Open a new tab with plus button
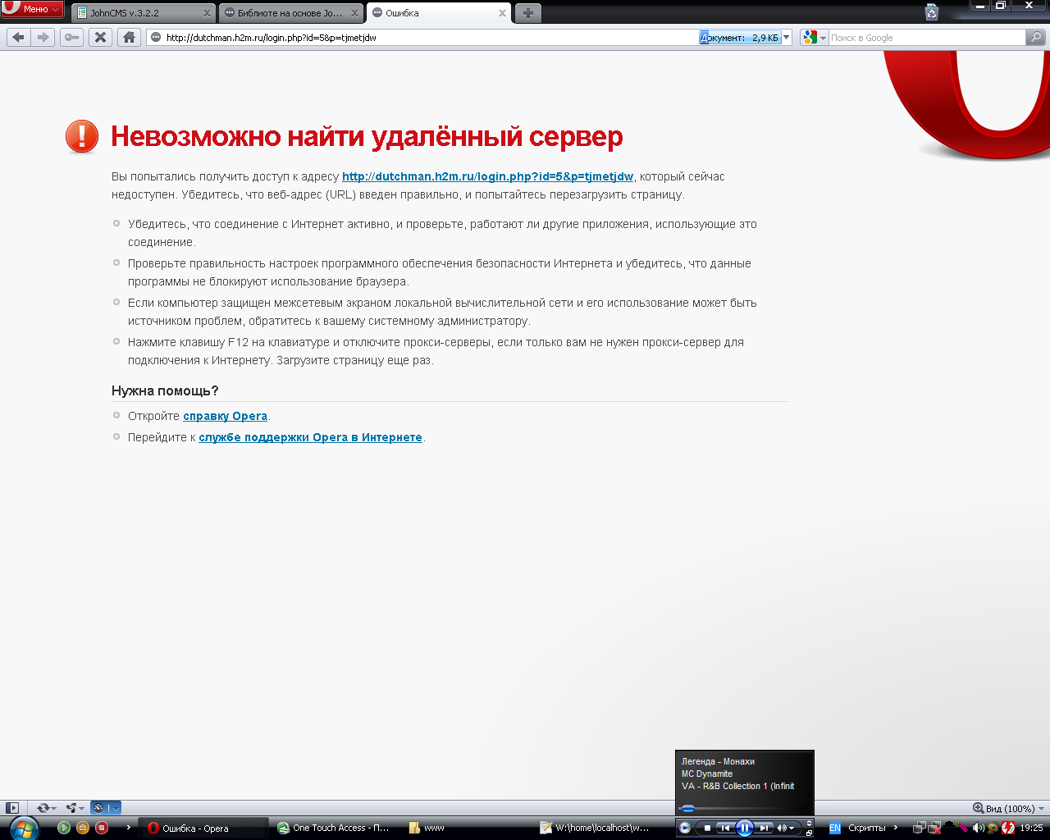 [x=527, y=13]
